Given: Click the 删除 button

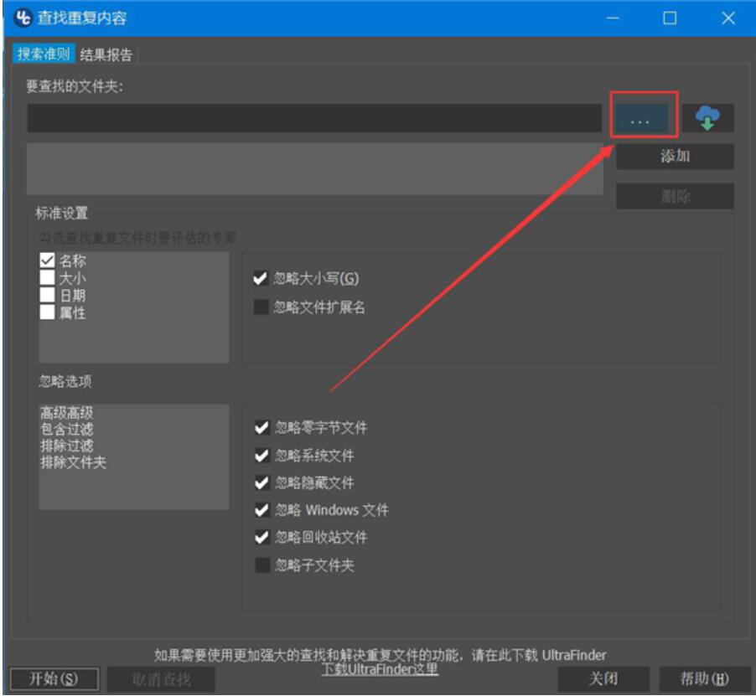Looking at the screenshot, I should coord(675,196).
